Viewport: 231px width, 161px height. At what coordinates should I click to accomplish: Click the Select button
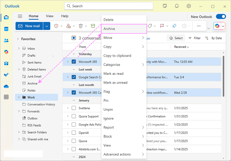pyautogui.click(x=176, y=38)
